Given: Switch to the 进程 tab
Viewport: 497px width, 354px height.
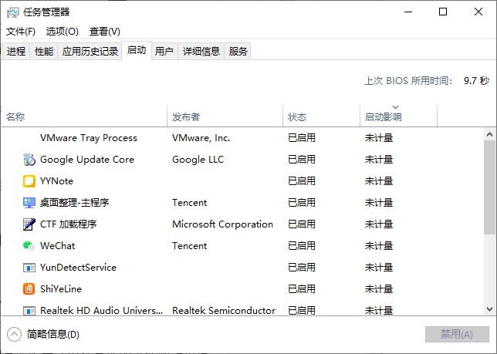Looking at the screenshot, I should (x=16, y=51).
